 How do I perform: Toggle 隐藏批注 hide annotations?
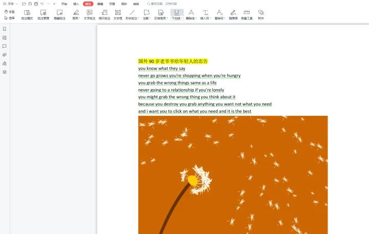59,14
